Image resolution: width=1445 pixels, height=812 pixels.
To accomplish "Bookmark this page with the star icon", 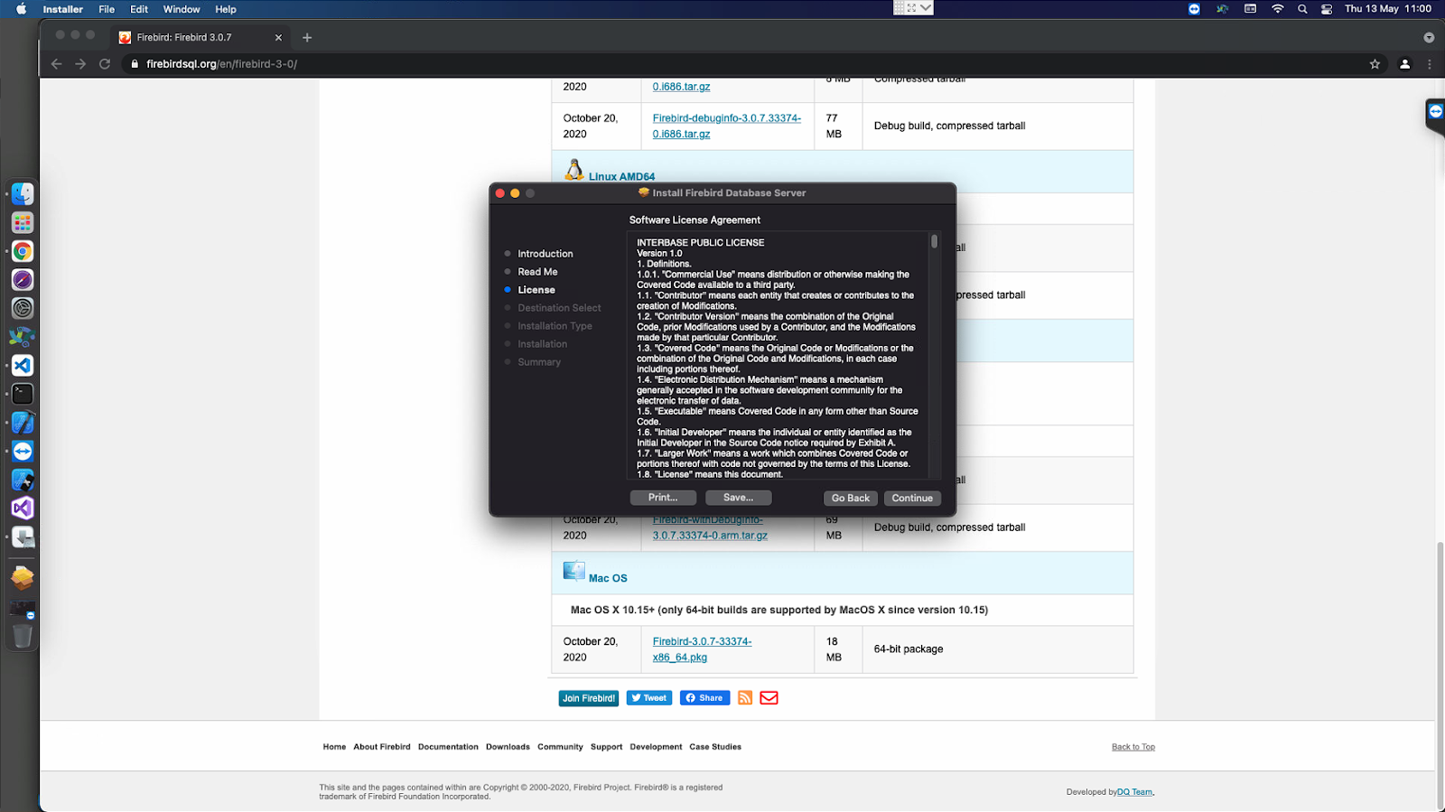I will [x=1375, y=64].
